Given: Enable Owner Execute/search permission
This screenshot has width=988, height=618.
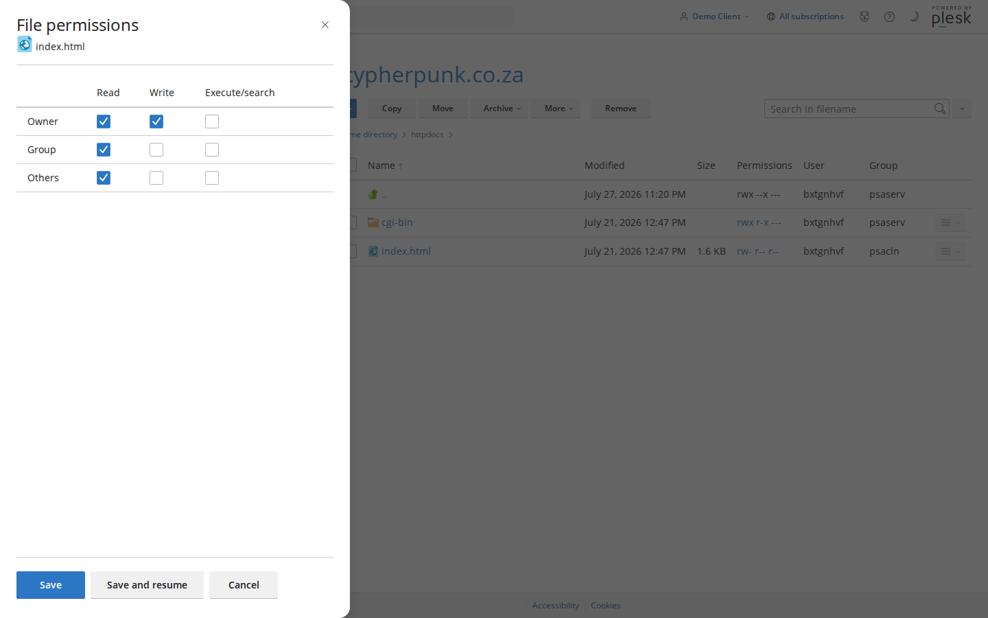Looking at the screenshot, I should (212, 122).
